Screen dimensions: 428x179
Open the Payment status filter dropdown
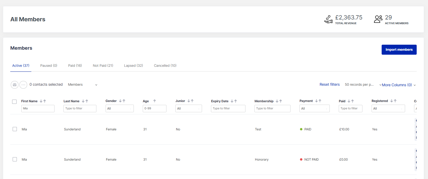point(314,109)
